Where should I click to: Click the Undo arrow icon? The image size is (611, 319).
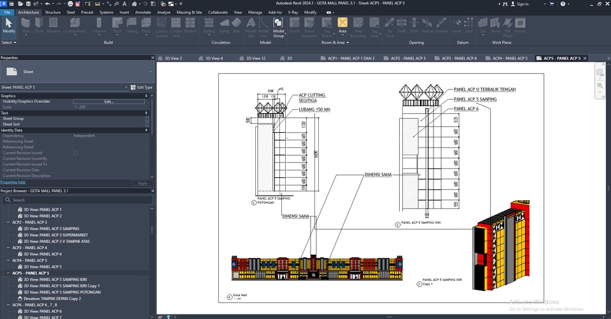[47, 4]
